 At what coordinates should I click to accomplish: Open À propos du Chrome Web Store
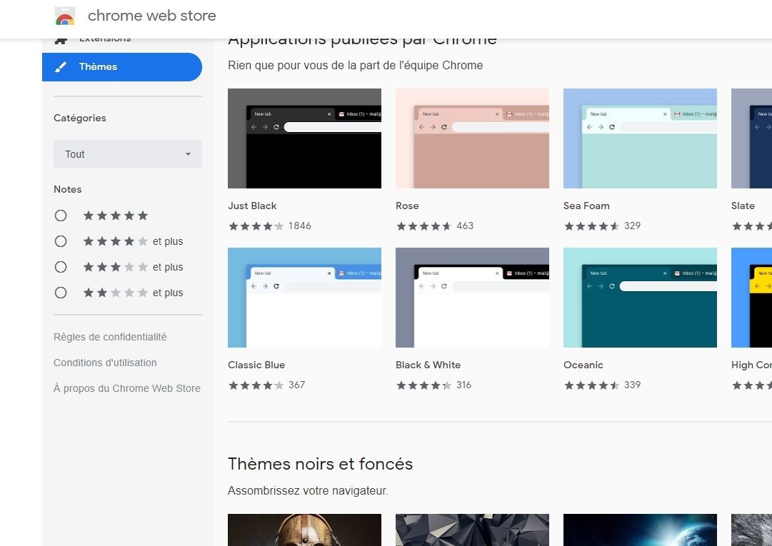[127, 388]
